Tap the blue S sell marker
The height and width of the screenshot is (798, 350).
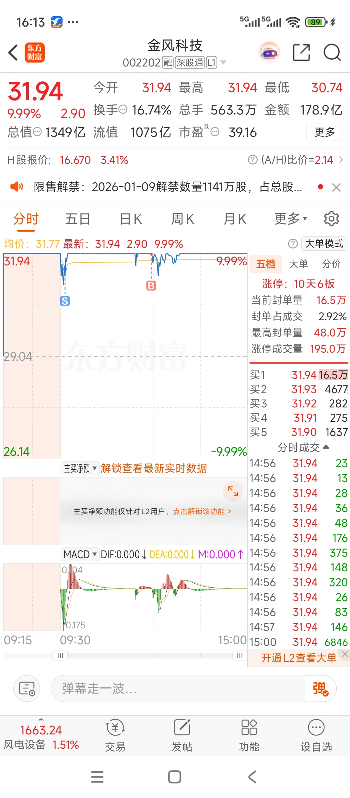tap(65, 301)
